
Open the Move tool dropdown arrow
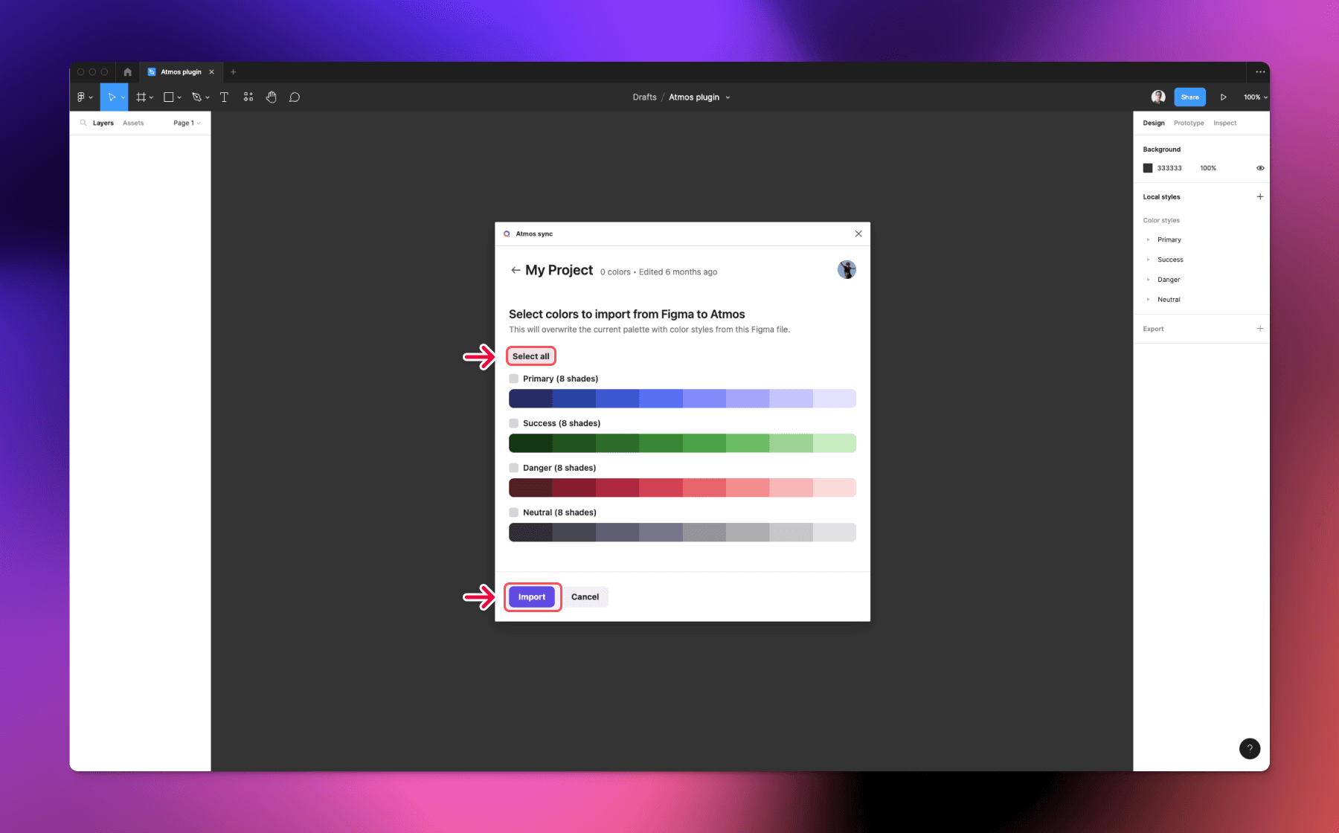coord(123,97)
